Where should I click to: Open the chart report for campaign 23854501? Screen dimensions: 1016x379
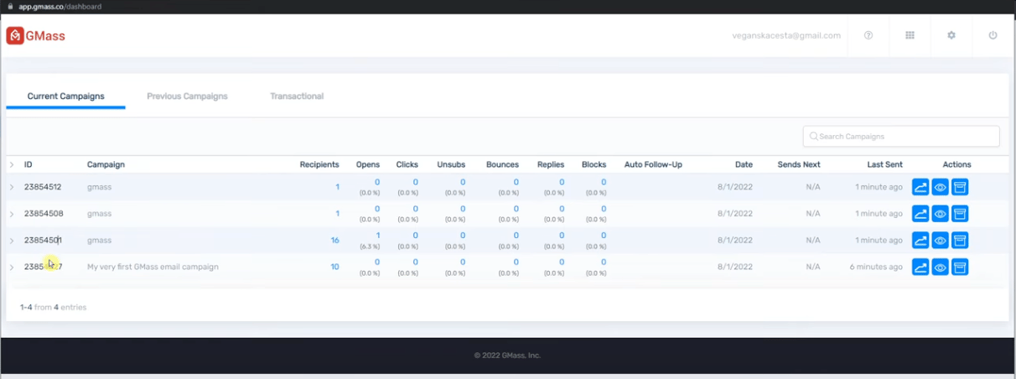point(920,241)
